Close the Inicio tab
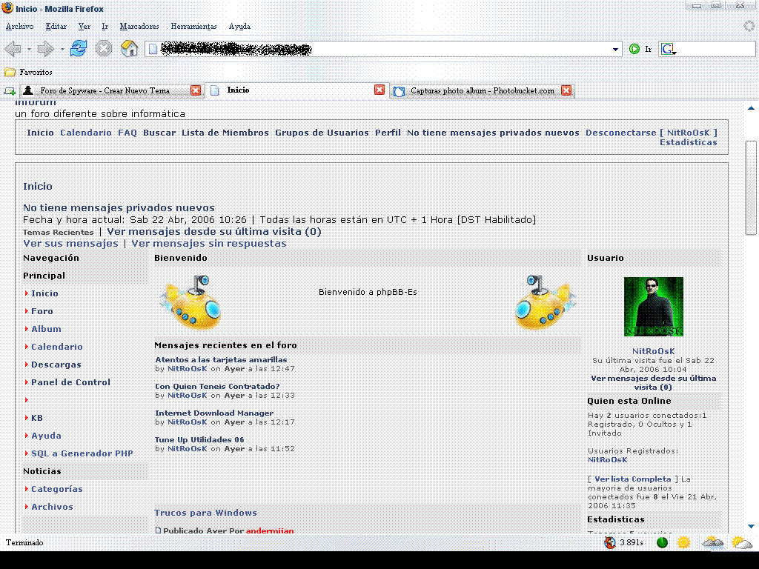The image size is (759, 569). tap(379, 90)
